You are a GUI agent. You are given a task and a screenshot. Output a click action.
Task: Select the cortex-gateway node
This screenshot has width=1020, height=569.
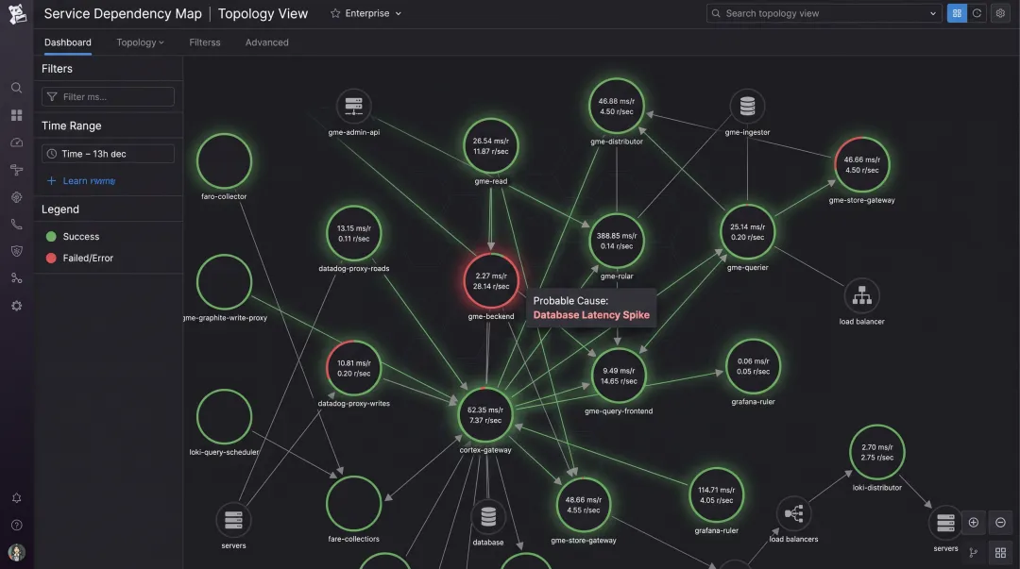point(485,415)
